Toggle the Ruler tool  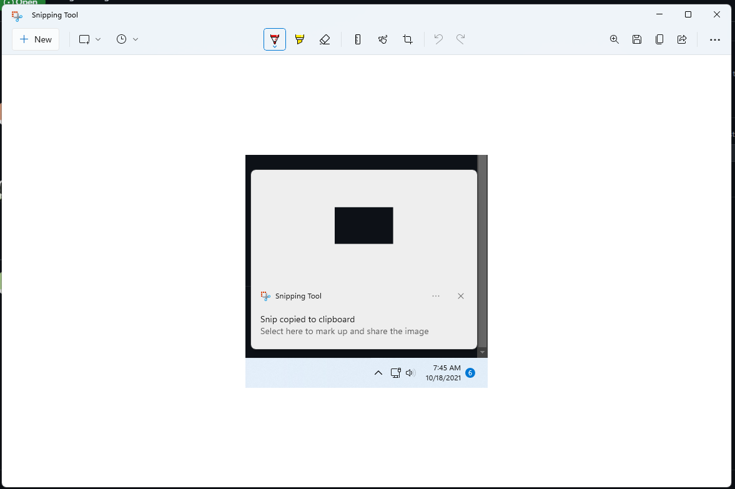coord(358,39)
